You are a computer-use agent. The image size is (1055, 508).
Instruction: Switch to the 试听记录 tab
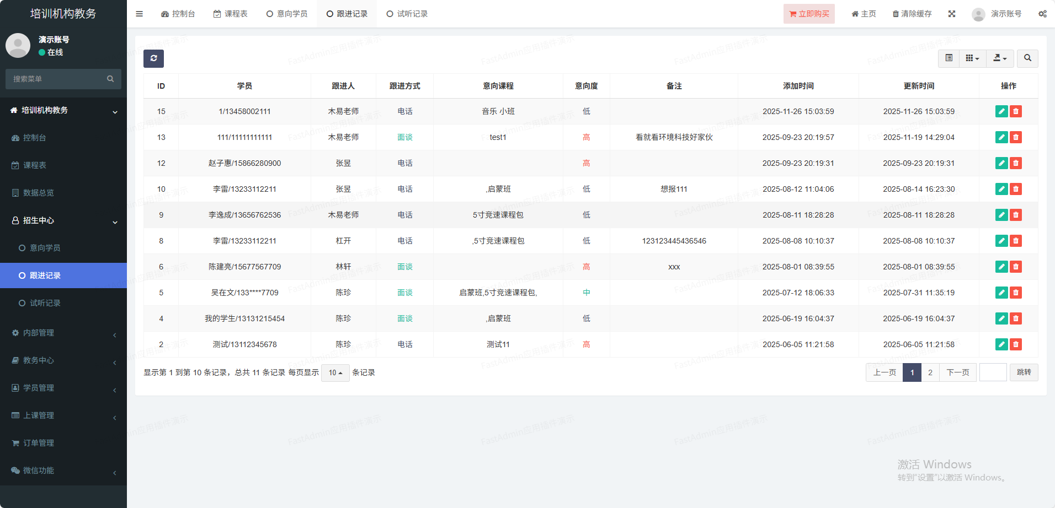(407, 14)
